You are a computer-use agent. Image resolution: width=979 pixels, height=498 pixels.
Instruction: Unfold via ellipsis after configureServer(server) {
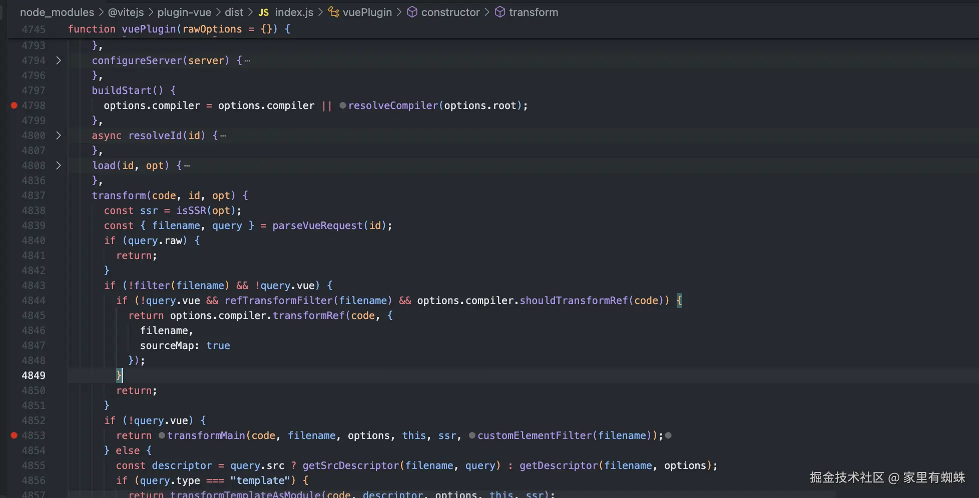247,61
